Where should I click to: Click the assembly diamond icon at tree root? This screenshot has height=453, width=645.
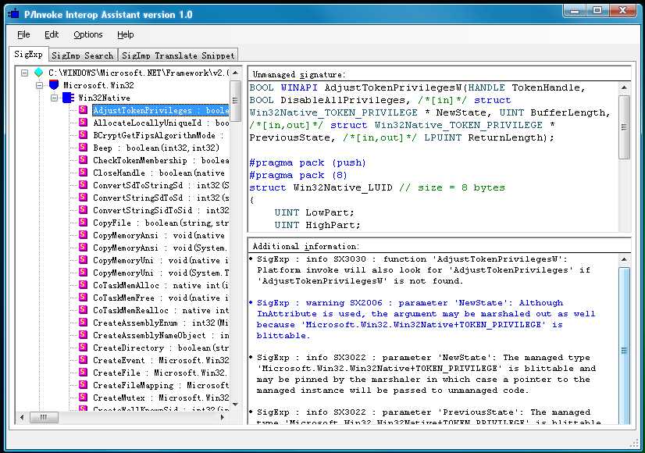pyautogui.click(x=39, y=73)
